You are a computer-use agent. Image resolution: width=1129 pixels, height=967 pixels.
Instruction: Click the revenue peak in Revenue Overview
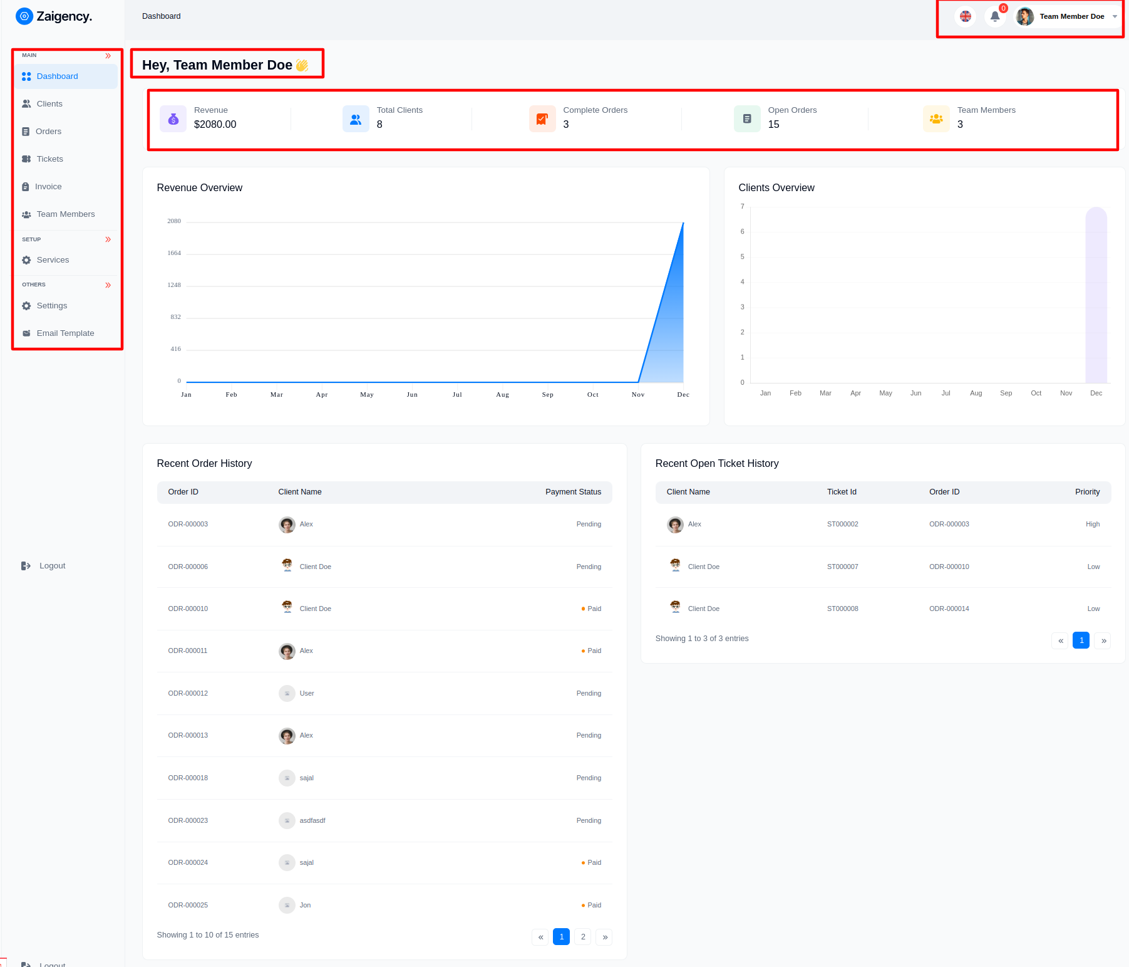tap(683, 224)
